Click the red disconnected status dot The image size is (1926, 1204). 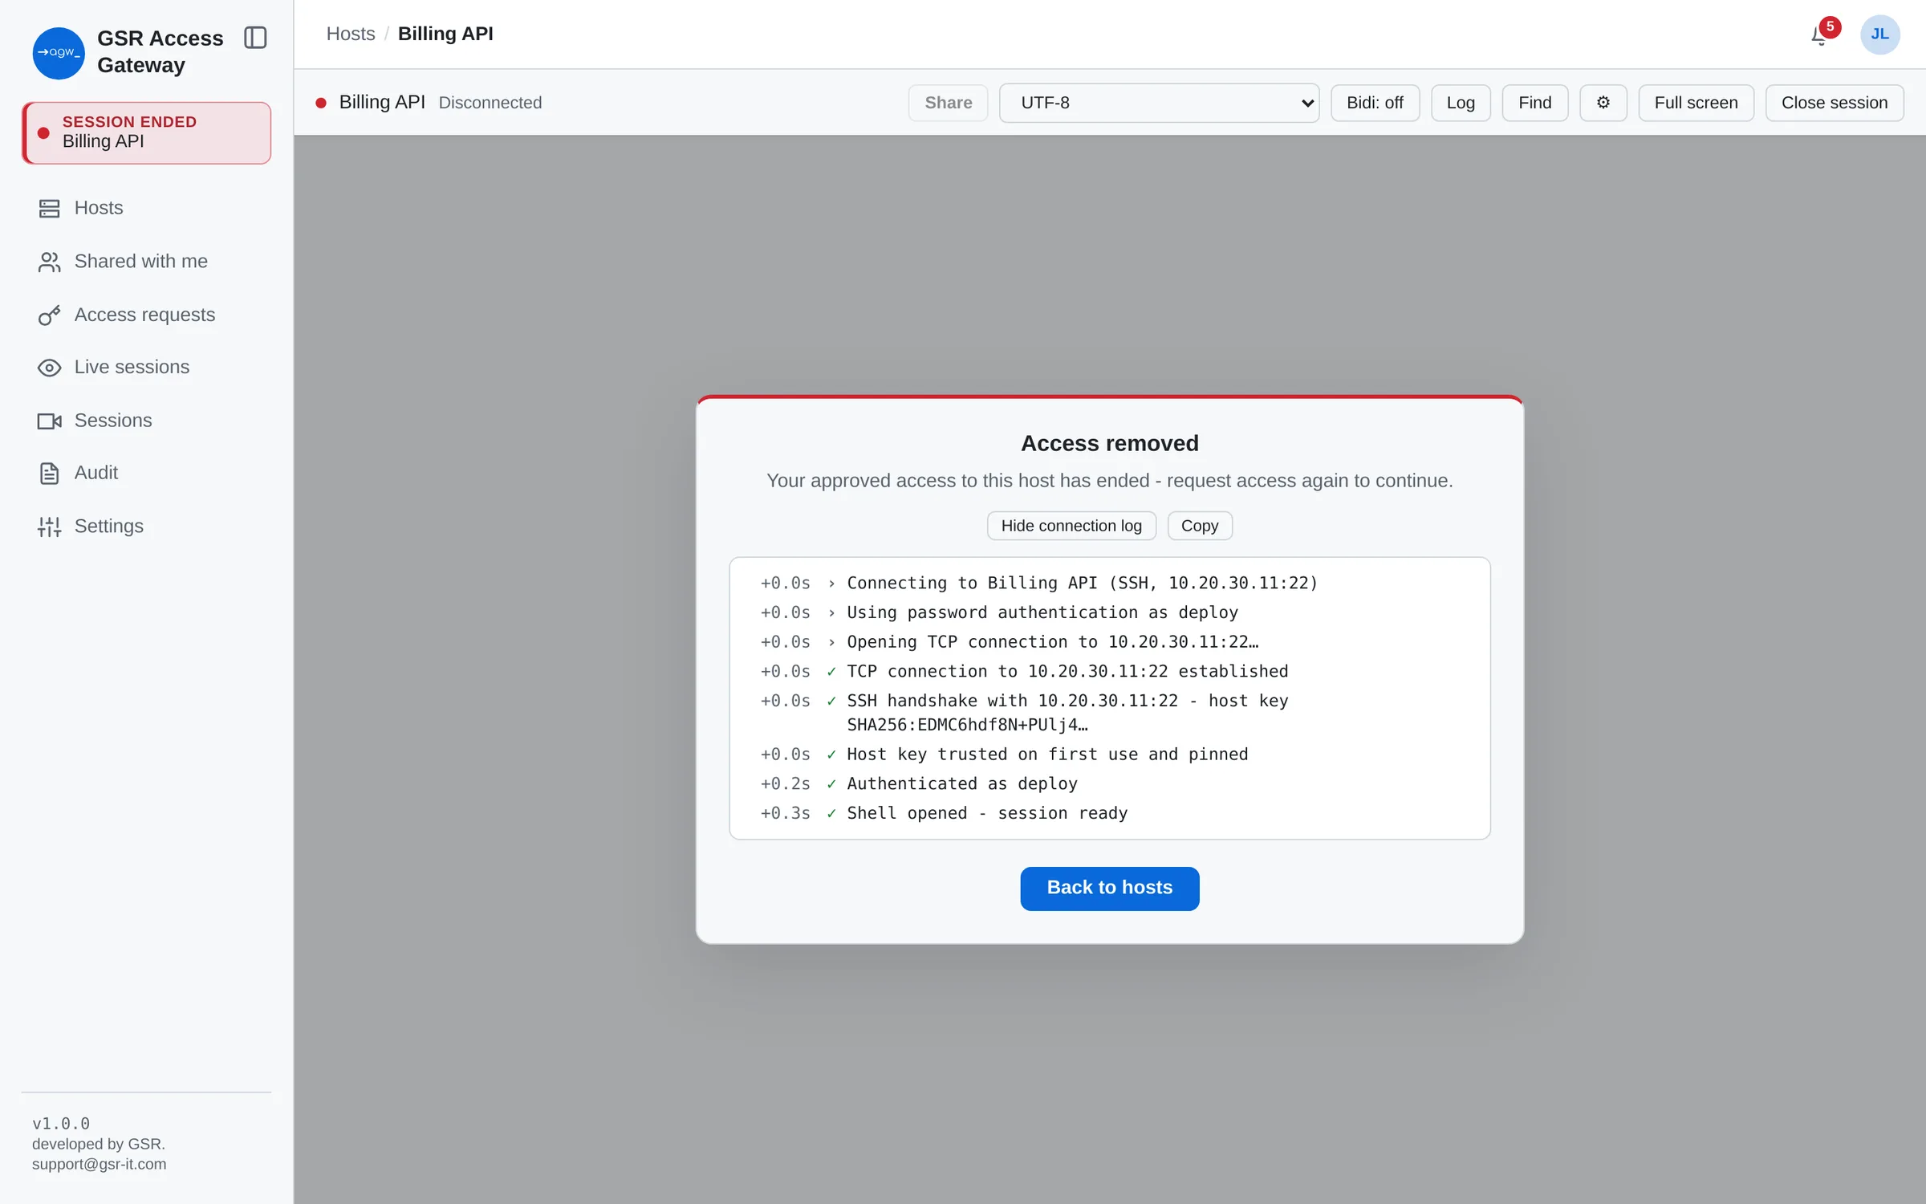point(321,103)
